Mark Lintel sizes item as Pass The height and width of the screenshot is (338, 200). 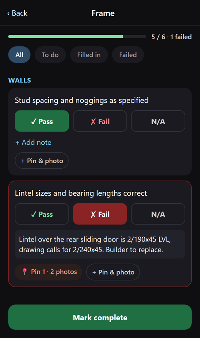click(42, 214)
